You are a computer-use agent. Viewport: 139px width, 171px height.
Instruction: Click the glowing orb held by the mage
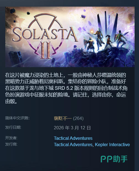point(92,31)
